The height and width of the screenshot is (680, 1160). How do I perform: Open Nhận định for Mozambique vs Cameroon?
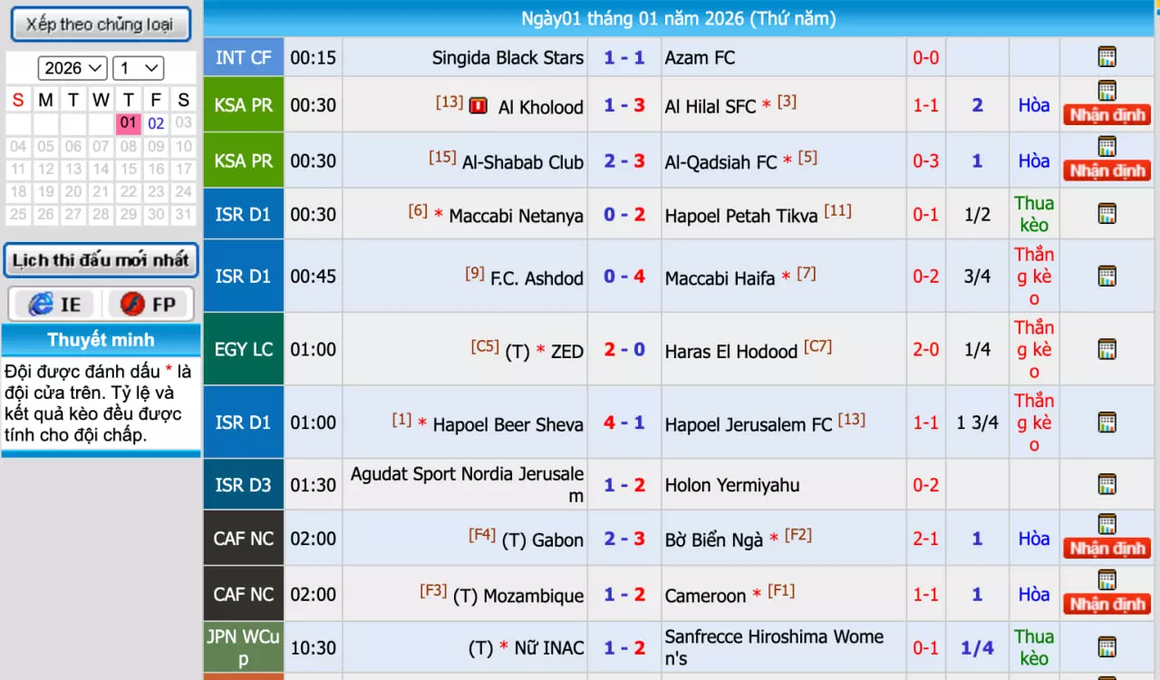click(1107, 604)
